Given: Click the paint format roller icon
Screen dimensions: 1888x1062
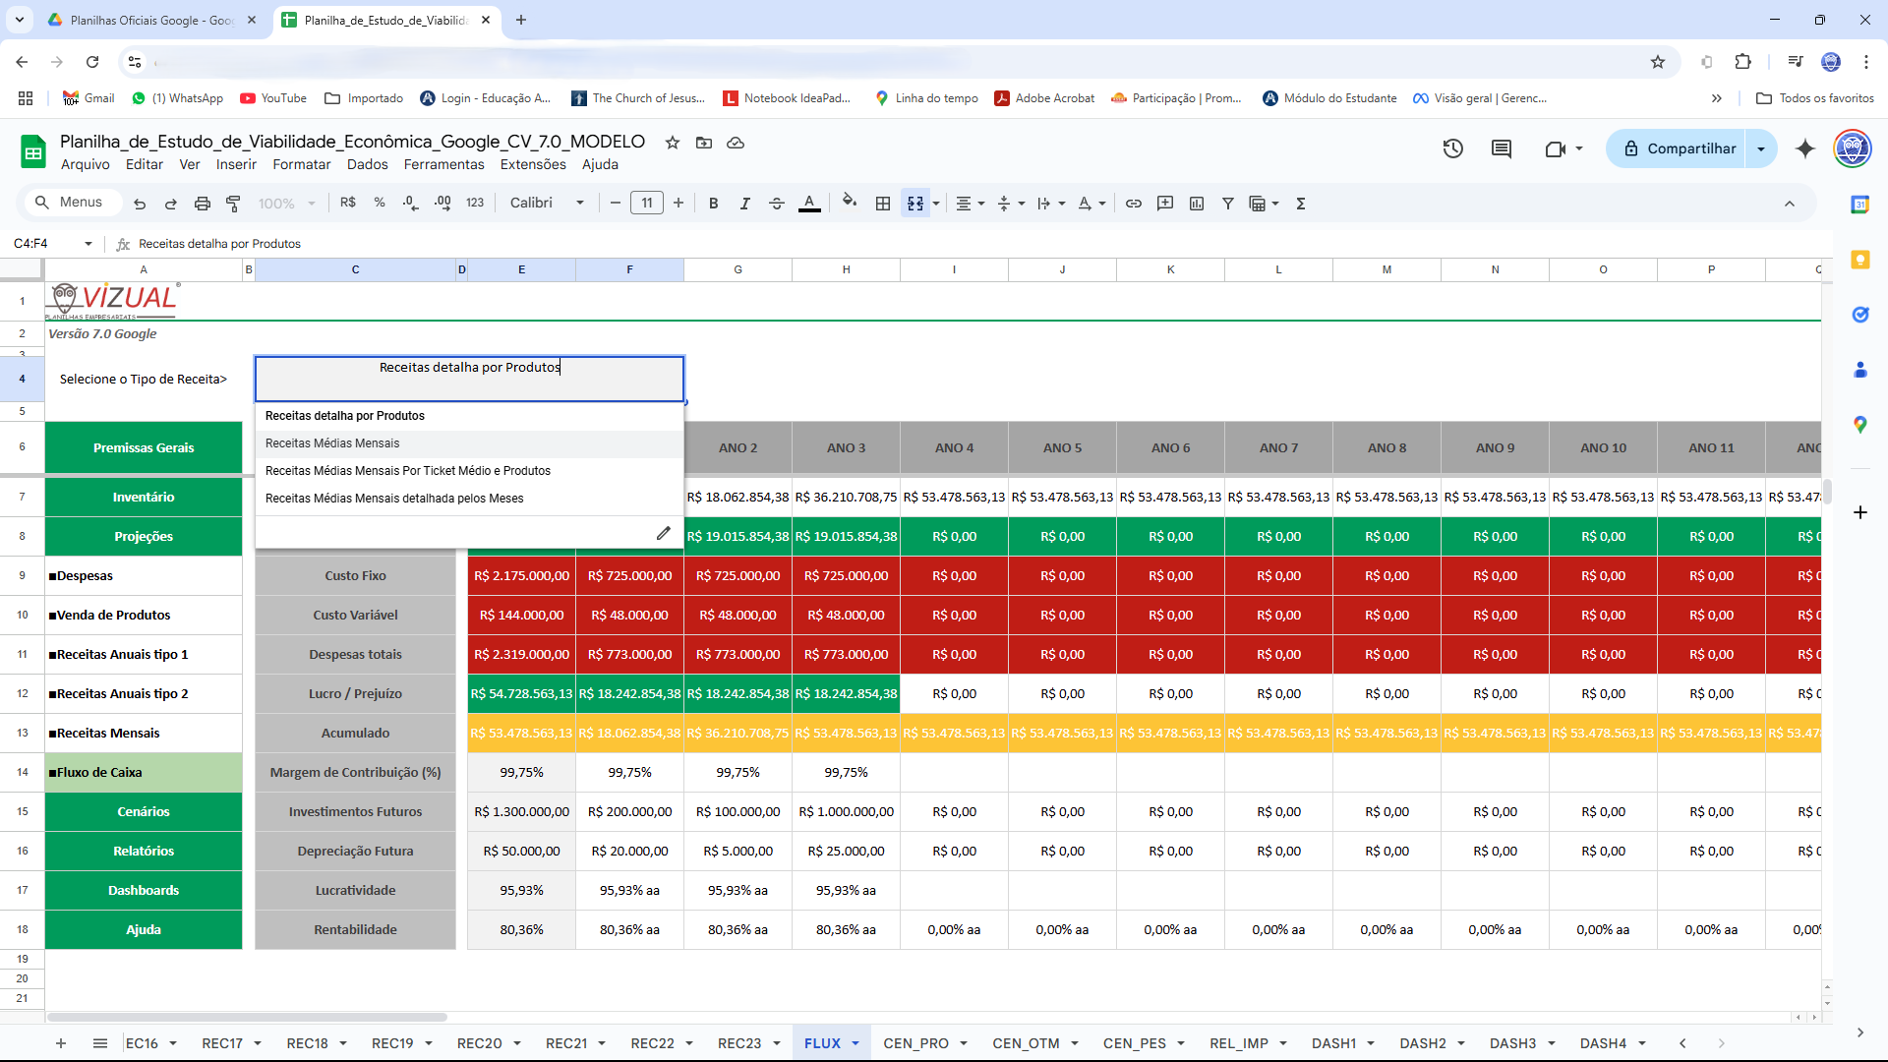Looking at the screenshot, I should pos(233,204).
